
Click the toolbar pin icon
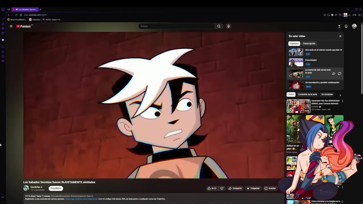click(x=324, y=15)
